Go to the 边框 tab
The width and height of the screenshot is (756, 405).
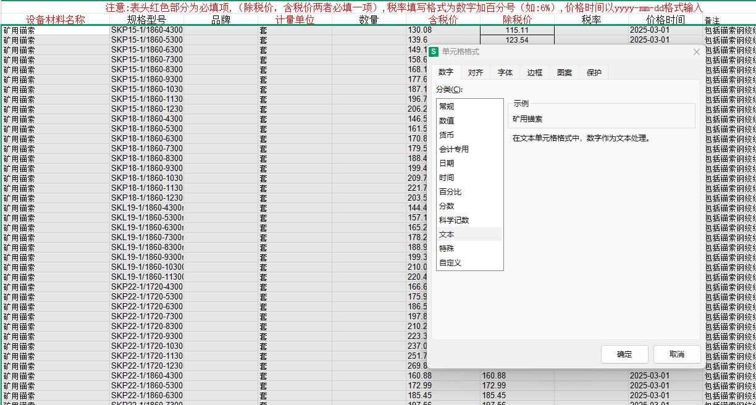click(534, 72)
